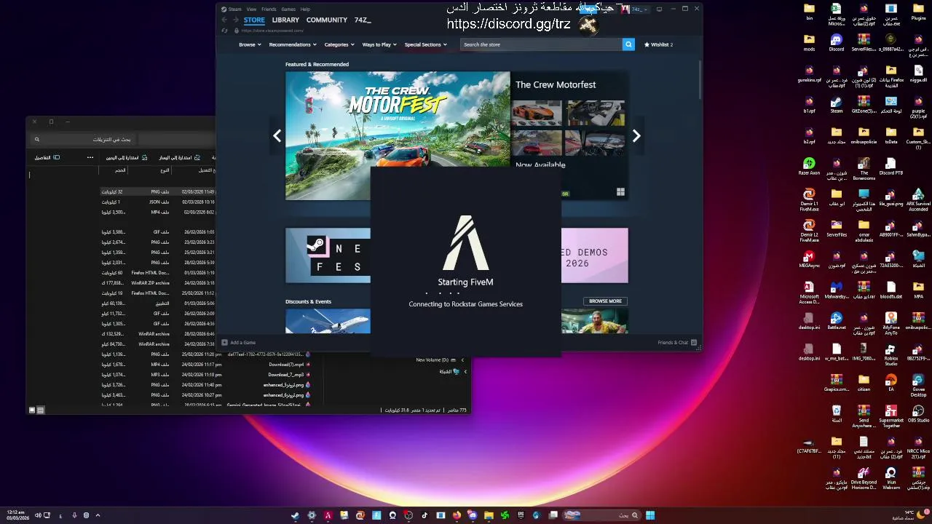Viewport: 932px width, 524px height.
Task: Switch to the STORE tab
Action: (254, 20)
